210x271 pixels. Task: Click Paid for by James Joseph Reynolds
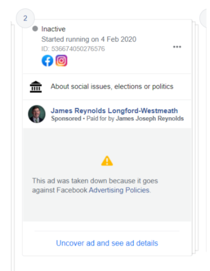pos(135,118)
